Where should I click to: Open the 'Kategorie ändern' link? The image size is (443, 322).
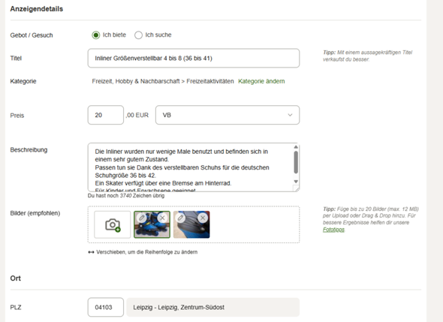point(261,81)
